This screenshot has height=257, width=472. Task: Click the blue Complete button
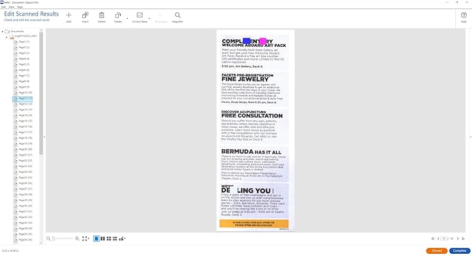pos(460,251)
